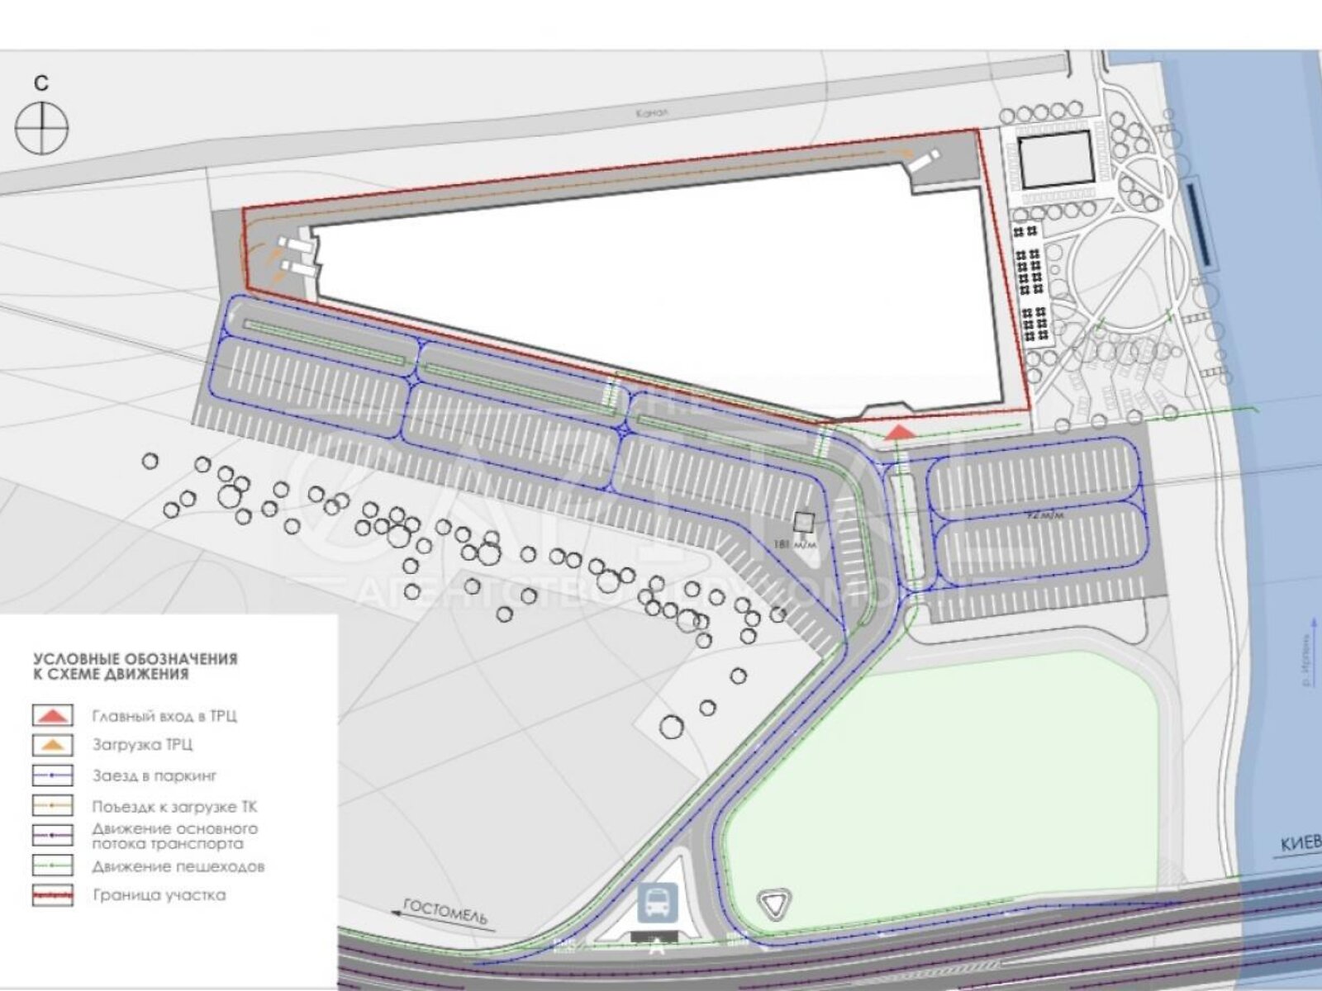Click the triangular yield sign near roundabout
This screenshot has height=991, width=1322.
774,905
